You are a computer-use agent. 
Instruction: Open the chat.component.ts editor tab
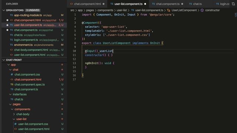[x=168, y=4]
